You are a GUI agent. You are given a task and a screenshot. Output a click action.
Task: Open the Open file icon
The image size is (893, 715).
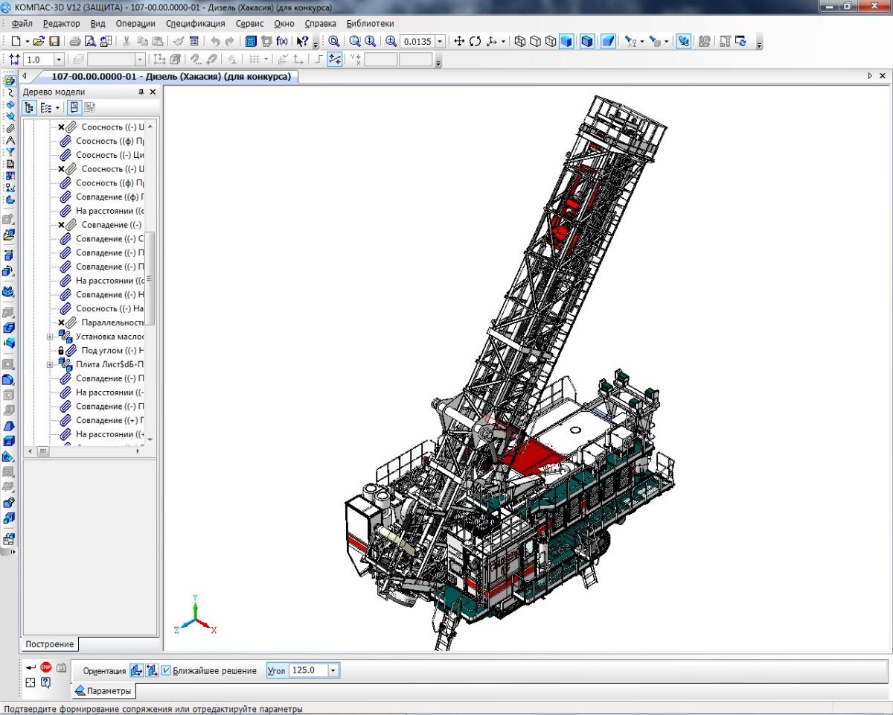tap(39, 42)
